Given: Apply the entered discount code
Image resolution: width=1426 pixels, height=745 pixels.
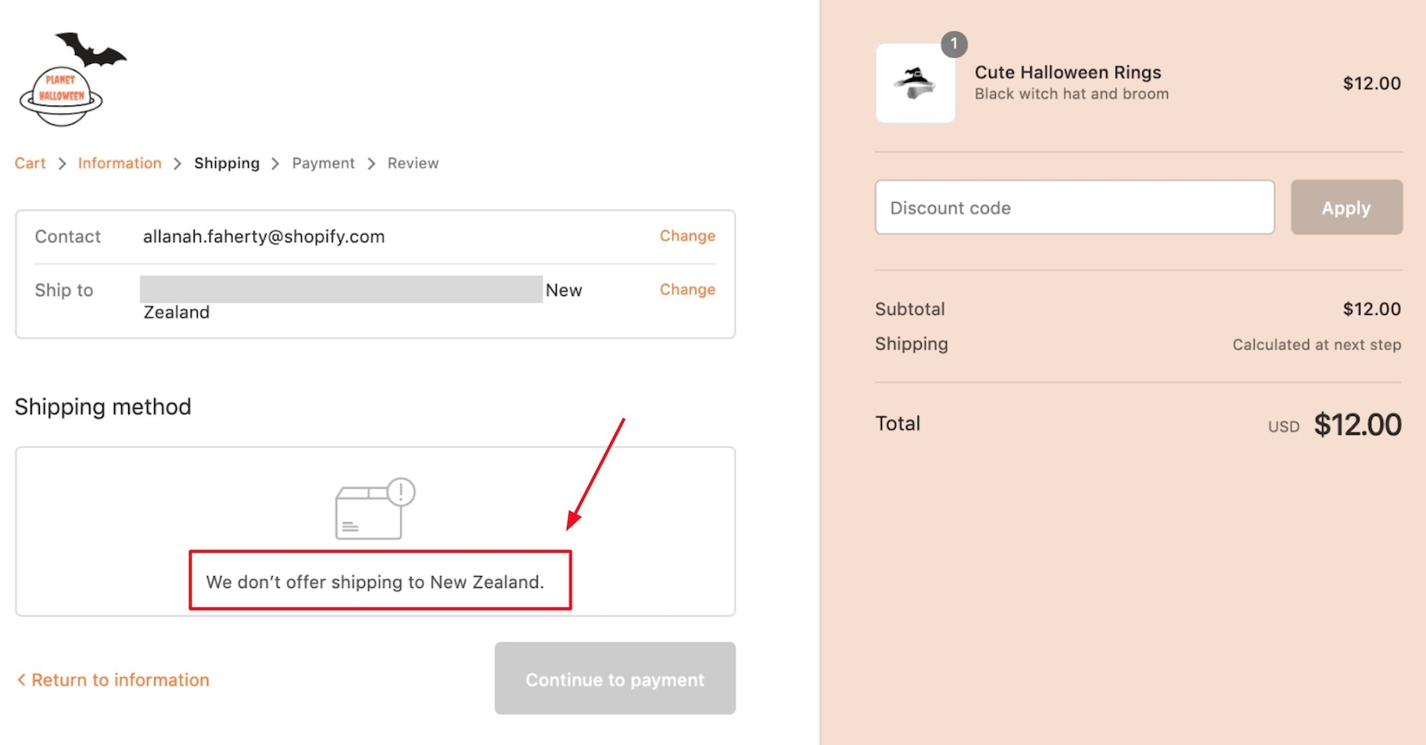Looking at the screenshot, I should click(x=1345, y=207).
